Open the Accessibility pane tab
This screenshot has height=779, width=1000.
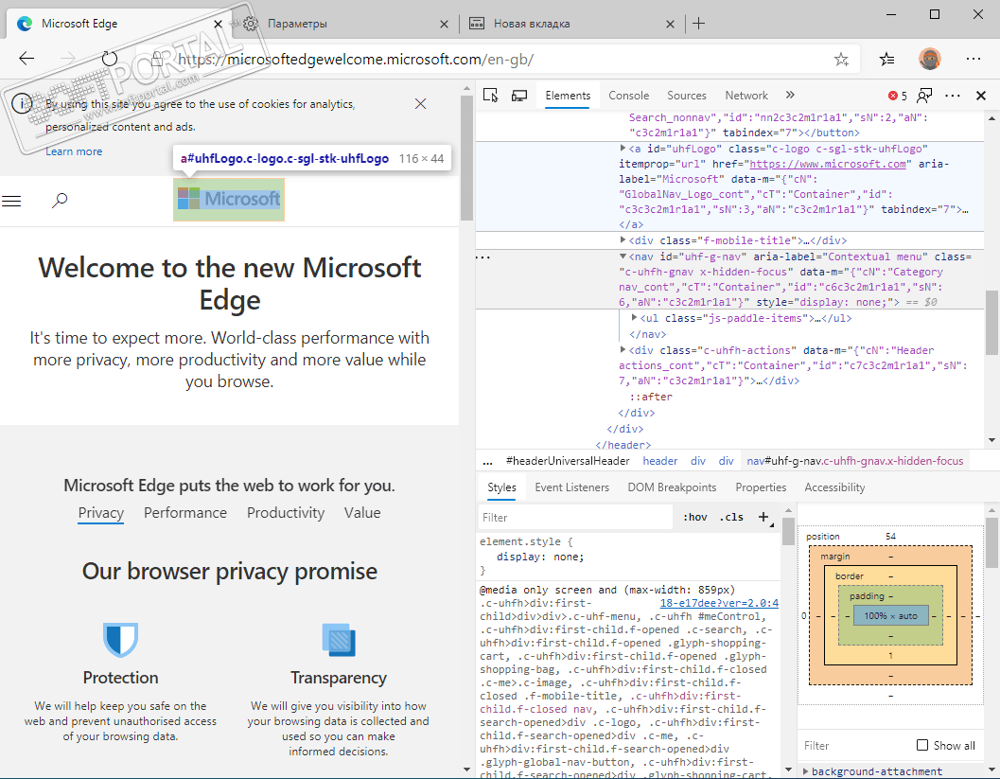point(834,487)
